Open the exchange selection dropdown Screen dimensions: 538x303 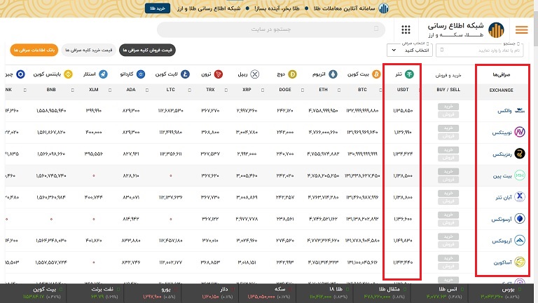404,50
